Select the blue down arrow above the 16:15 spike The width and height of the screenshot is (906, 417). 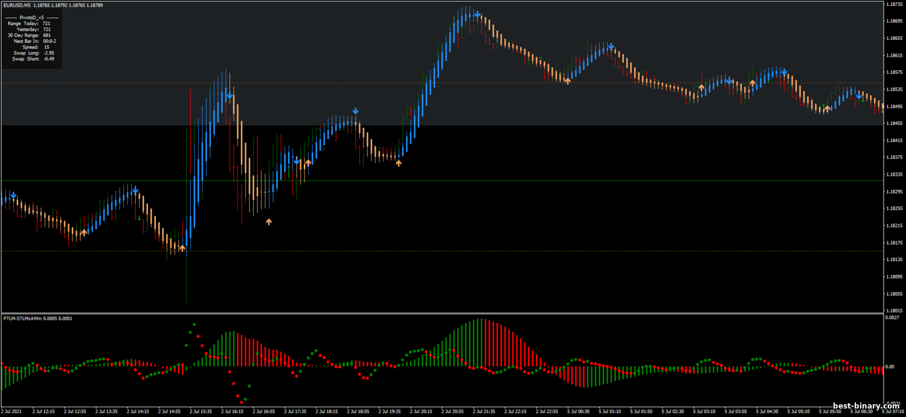(230, 95)
